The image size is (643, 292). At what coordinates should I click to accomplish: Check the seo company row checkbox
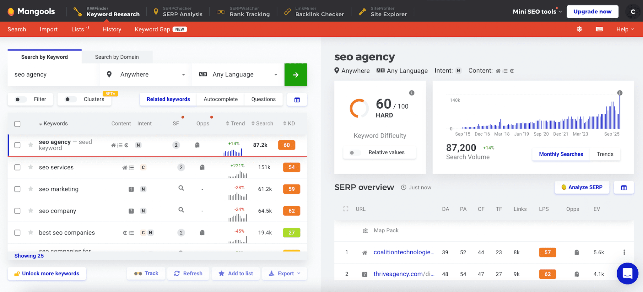tap(18, 211)
